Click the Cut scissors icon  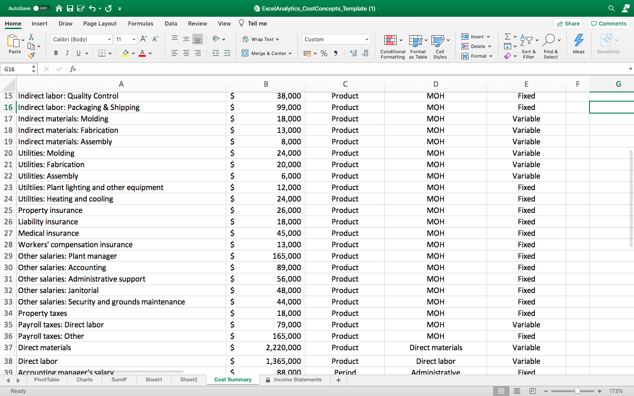point(31,37)
